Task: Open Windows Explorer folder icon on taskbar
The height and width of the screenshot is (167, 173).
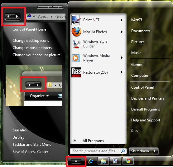Action: (x=103, y=161)
